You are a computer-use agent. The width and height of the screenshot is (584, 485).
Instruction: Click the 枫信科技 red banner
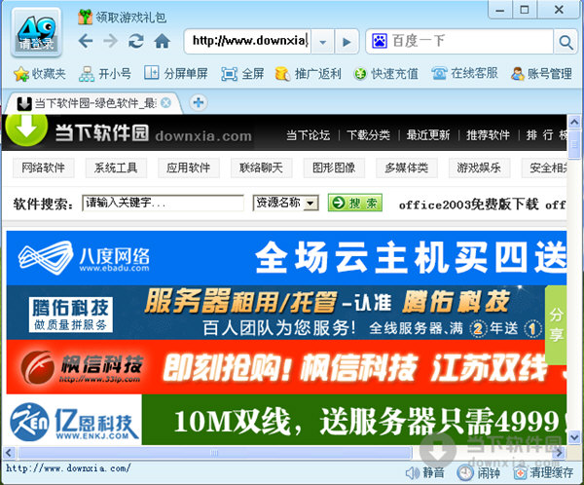click(286, 367)
